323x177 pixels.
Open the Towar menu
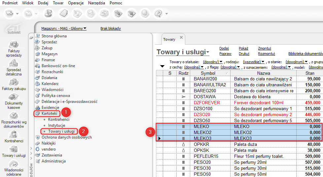tap(58, 3)
